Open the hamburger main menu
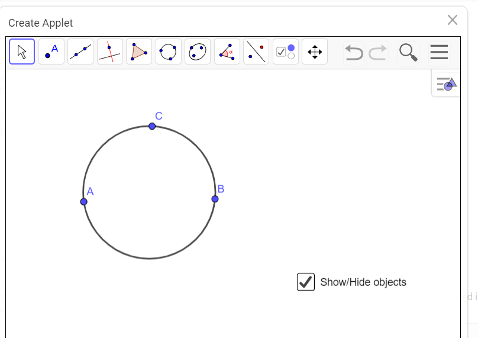This screenshot has width=478, height=338. 439,52
